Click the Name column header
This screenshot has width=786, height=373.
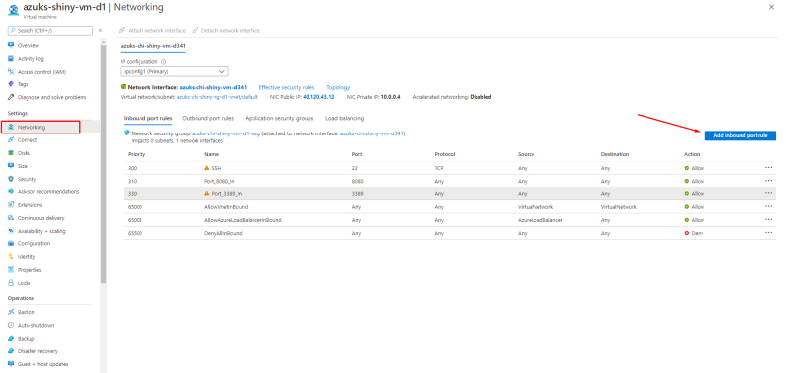211,154
